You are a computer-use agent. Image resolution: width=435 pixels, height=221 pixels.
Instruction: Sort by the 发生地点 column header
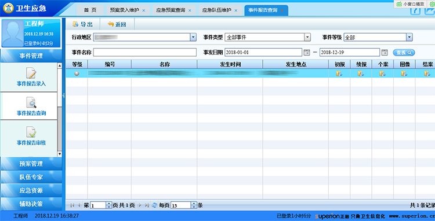(x=296, y=64)
